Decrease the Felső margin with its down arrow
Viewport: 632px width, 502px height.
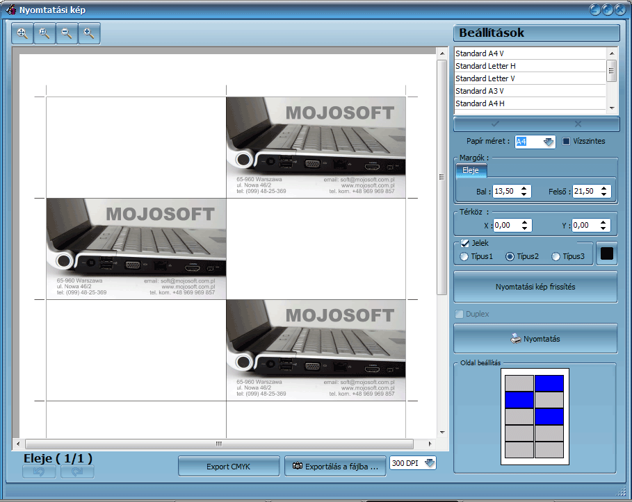[603, 194]
